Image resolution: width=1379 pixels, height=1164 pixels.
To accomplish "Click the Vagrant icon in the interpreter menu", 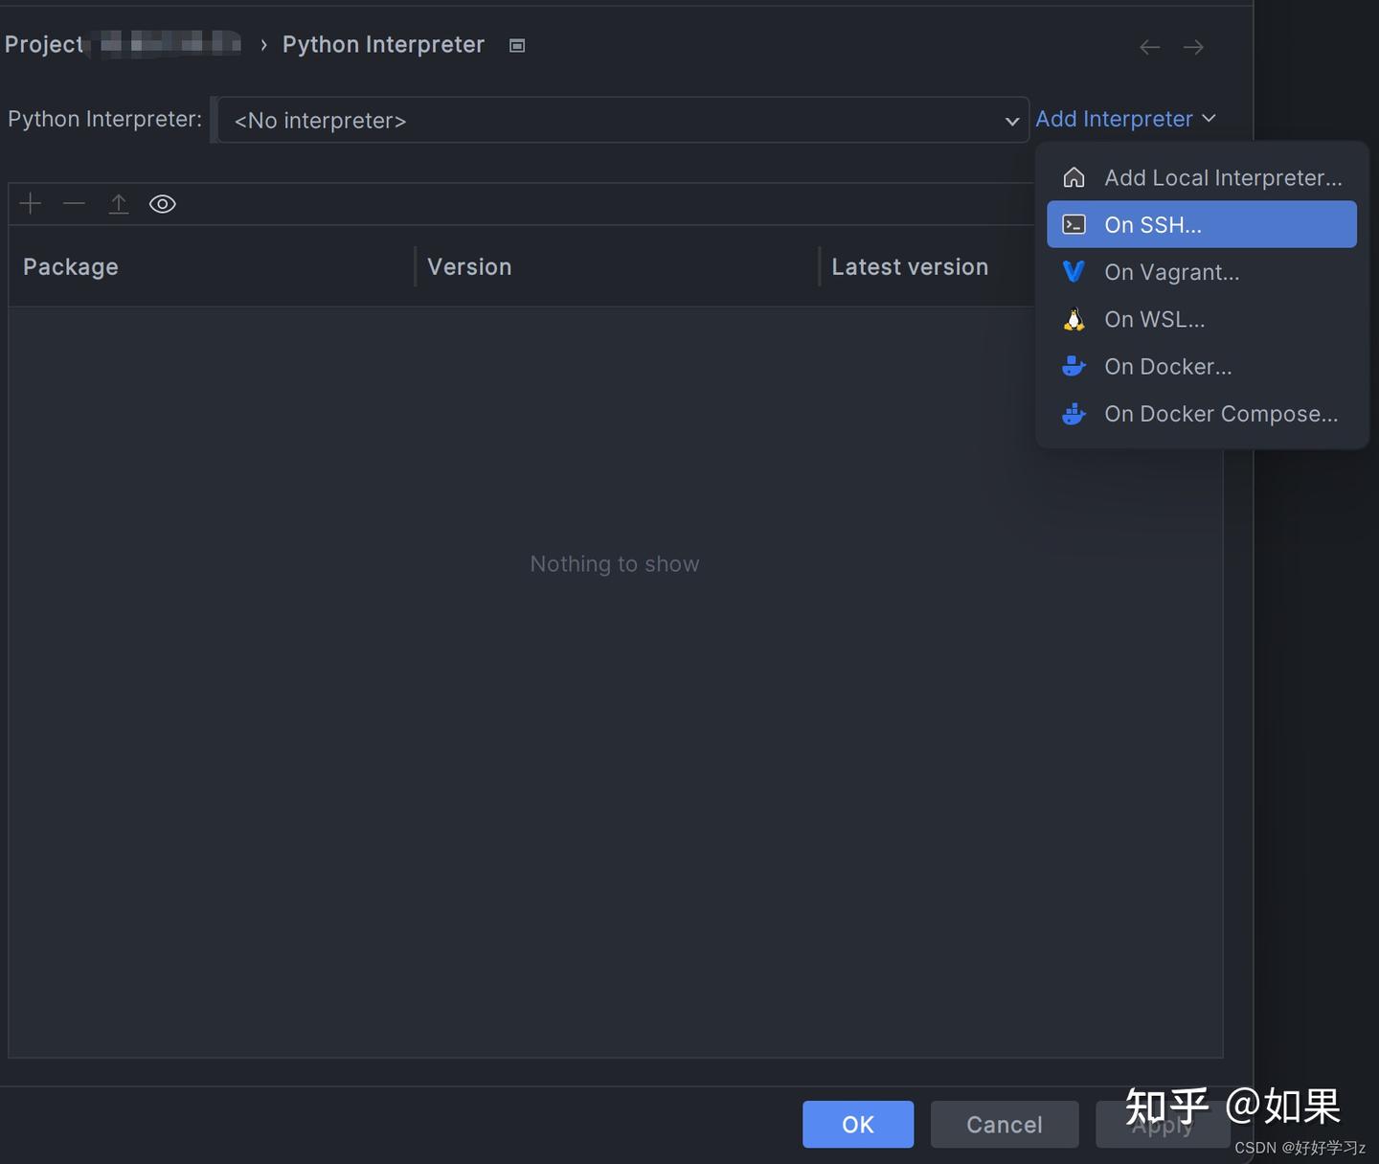I will 1074,272.
